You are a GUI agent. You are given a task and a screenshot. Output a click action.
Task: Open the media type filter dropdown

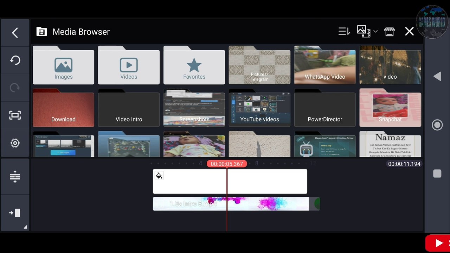[367, 31]
